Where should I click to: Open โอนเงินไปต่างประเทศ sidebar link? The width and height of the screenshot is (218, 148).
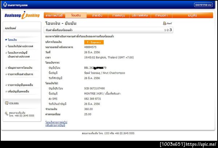point(20,46)
